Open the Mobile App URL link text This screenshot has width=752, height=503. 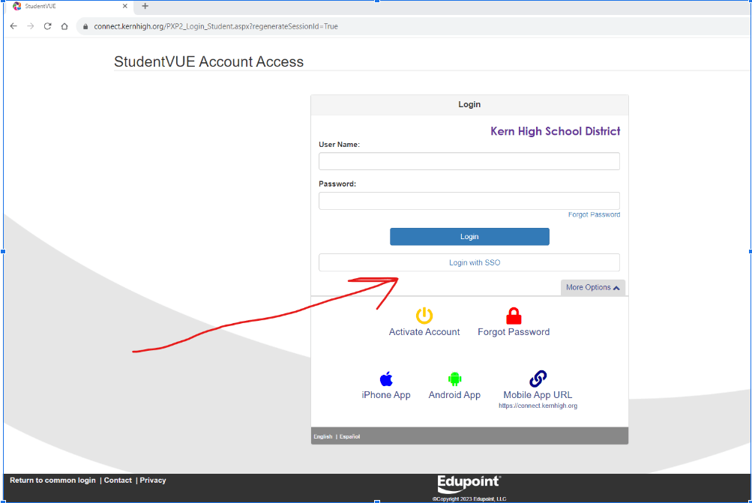tap(538, 394)
